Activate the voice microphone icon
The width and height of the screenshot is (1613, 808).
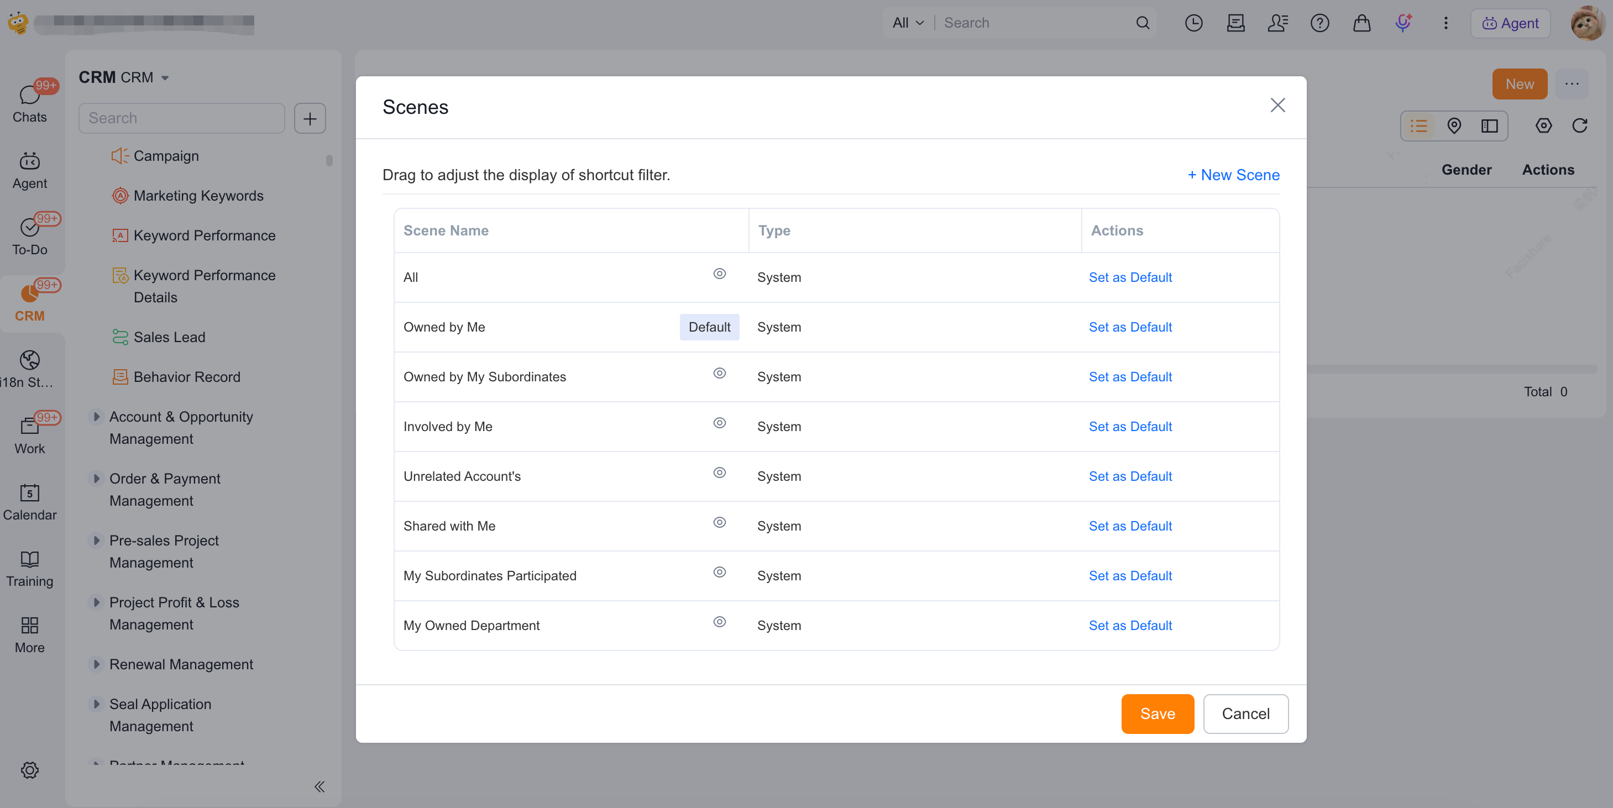tap(1403, 23)
